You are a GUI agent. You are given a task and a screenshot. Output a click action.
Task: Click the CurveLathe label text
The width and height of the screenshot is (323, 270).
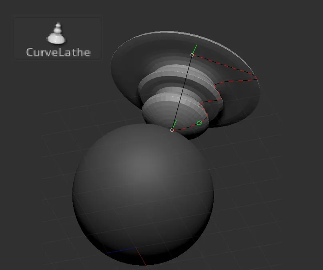click(x=58, y=52)
